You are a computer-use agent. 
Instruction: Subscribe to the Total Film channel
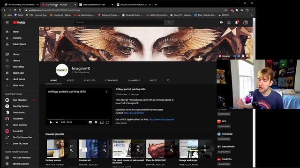coord(224,164)
